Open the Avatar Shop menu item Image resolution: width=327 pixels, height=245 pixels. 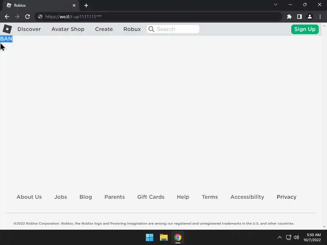(x=68, y=29)
